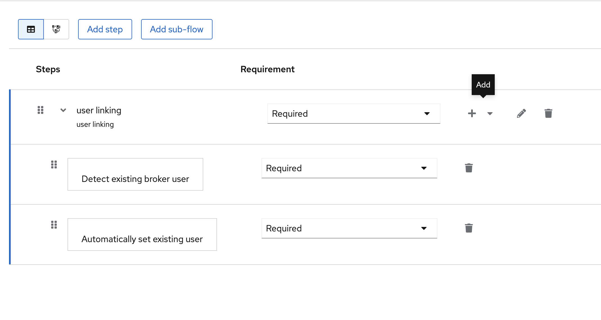601x320 pixels.
Task: Open the Add options with the plus icon
Action: tap(472, 113)
